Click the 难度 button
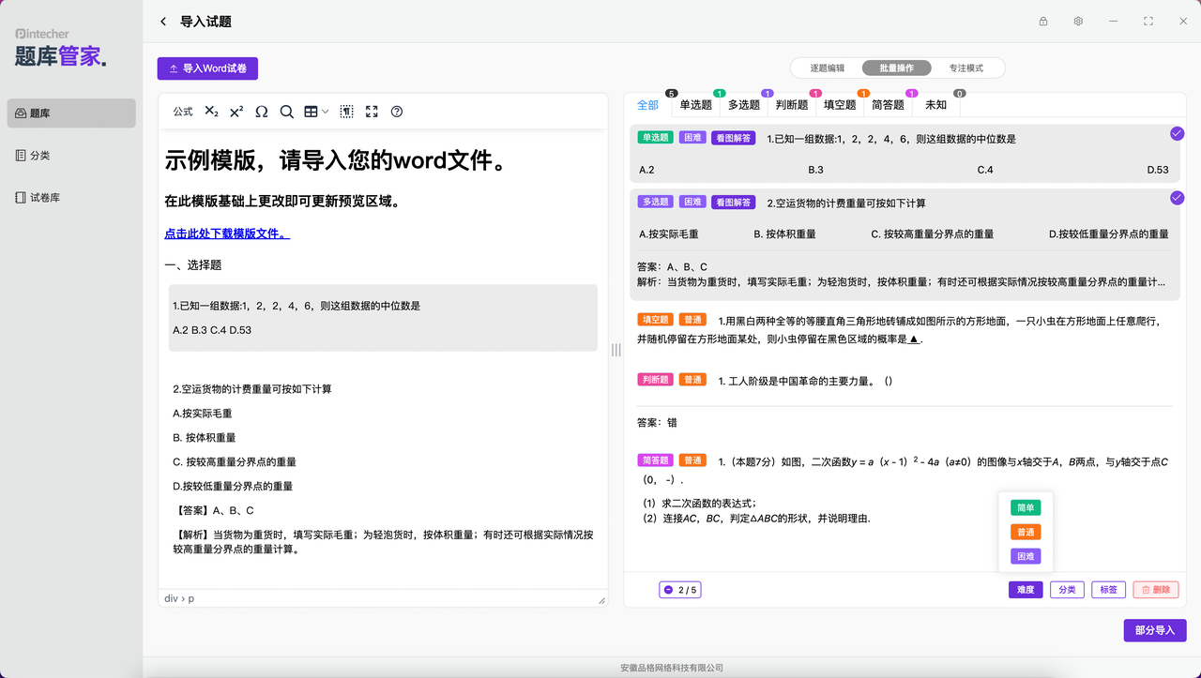 (x=1026, y=590)
